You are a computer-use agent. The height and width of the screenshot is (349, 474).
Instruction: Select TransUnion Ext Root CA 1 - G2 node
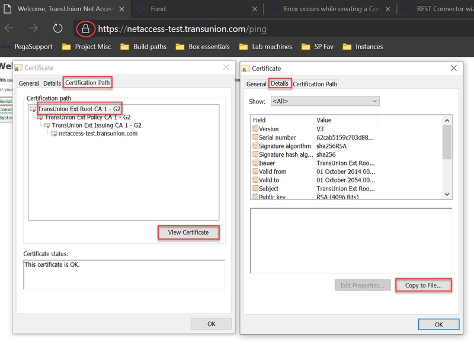79,109
